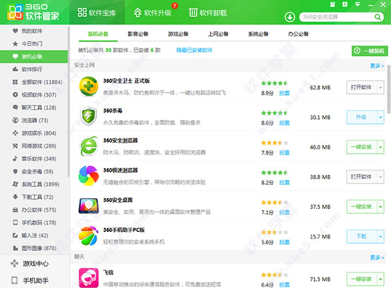This screenshot has height=288, width=391.
Task: Select 聊天工具 (128) category
Action: click(x=34, y=108)
